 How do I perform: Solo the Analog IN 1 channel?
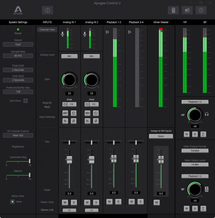(74, 203)
